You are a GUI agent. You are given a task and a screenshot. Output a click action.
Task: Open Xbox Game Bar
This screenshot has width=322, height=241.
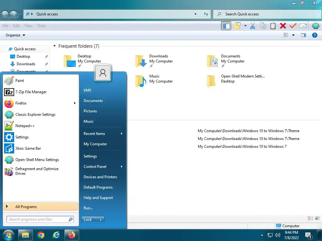coord(41,148)
